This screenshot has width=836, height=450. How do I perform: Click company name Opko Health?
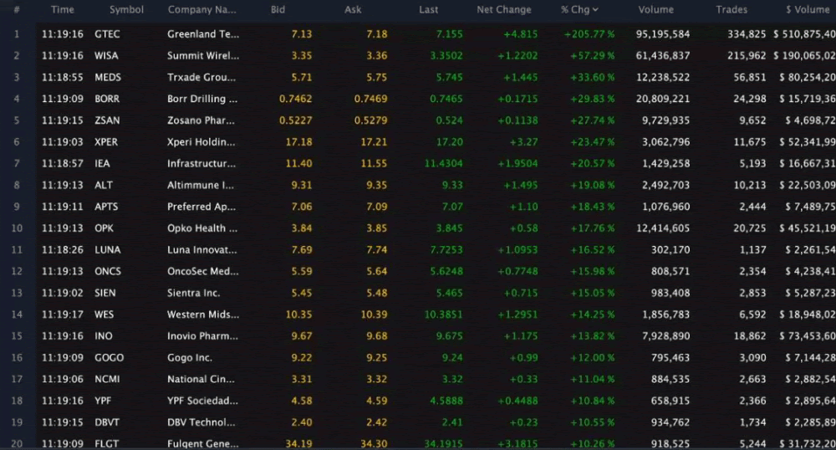click(x=202, y=228)
